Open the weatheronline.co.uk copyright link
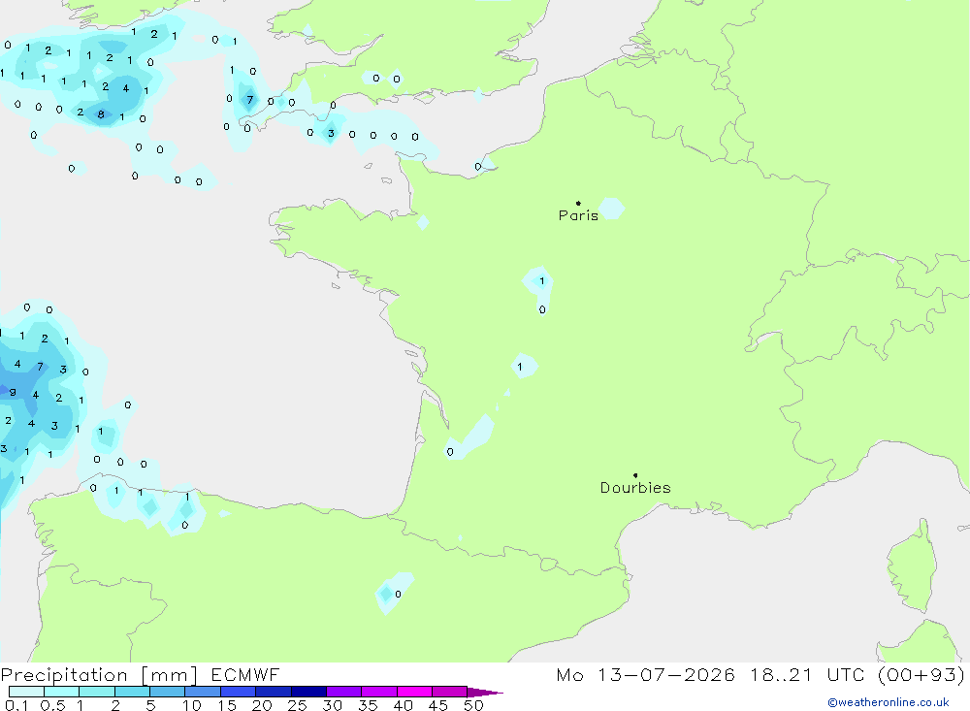This screenshot has width=970, height=711. [889, 702]
